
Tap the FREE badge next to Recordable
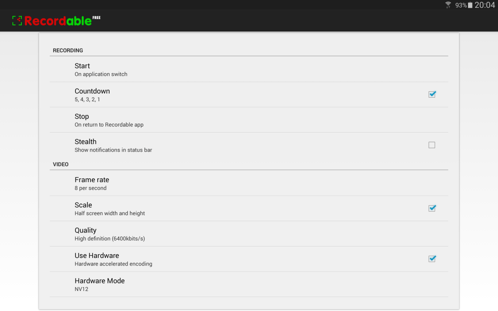[x=96, y=18]
